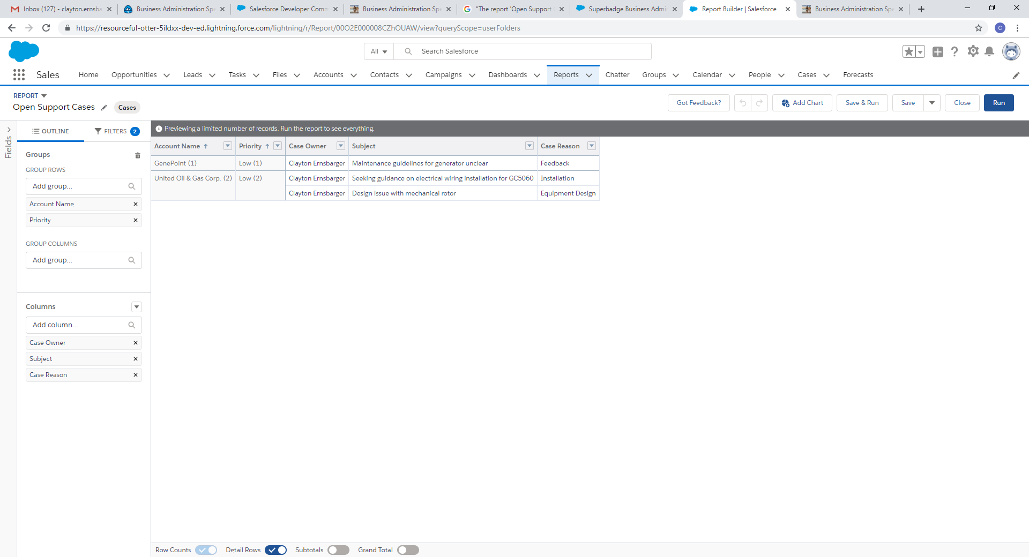The image size is (1029, 557).
Task: Open the Setup gear icon
Action: (973, 51)
